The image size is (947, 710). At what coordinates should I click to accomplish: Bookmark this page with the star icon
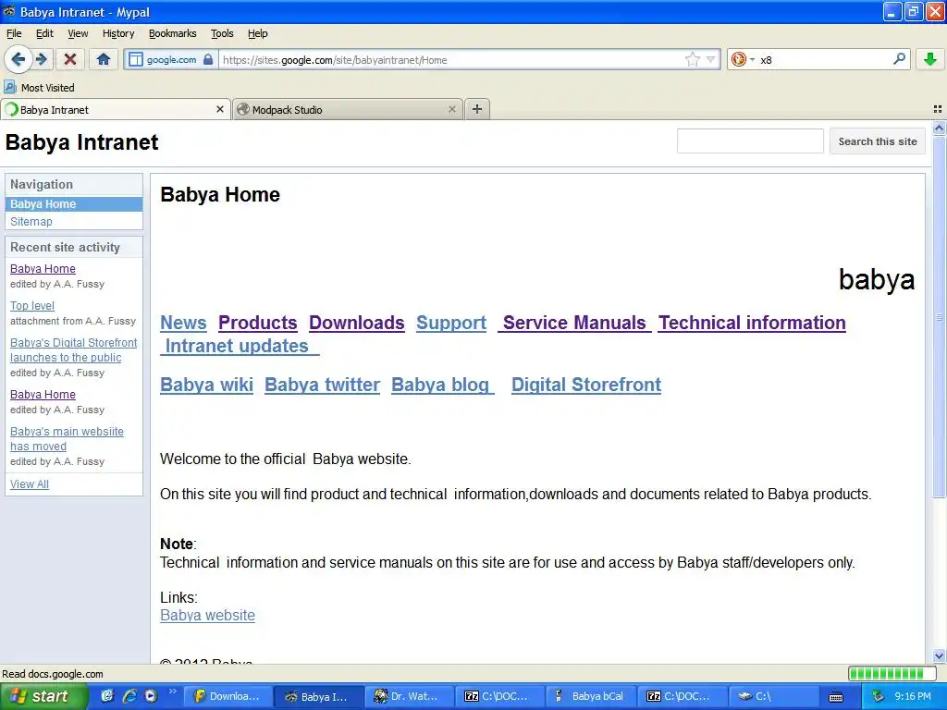[x=692, y=59]
